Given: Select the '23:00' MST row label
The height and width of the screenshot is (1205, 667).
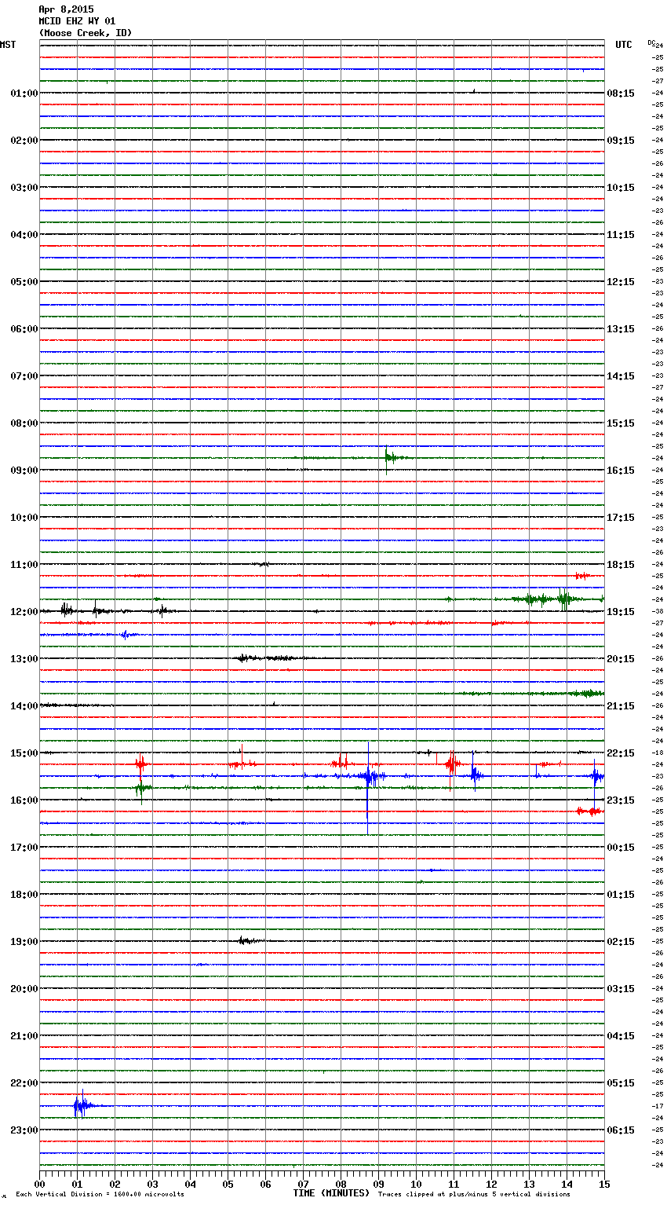Looking at the screenshot, I should [x=24, y=1130].
